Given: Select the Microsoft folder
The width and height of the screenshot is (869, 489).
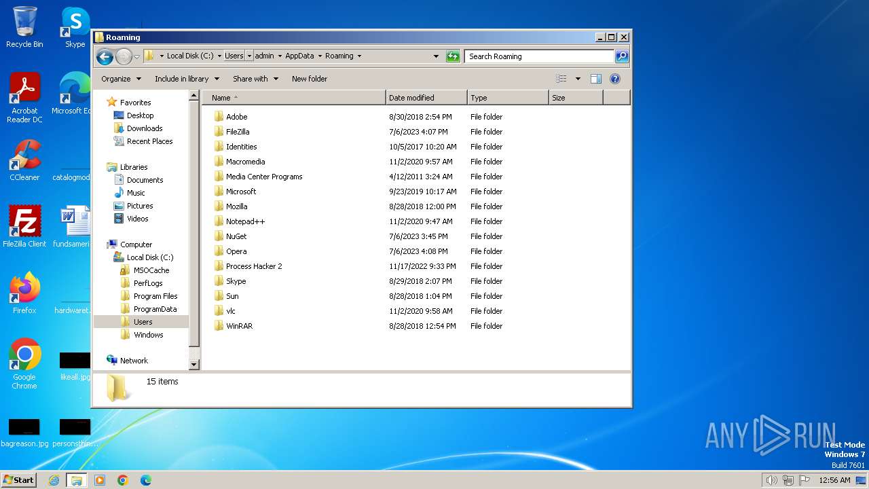Looking at the screenshot, I should (241, 192).
